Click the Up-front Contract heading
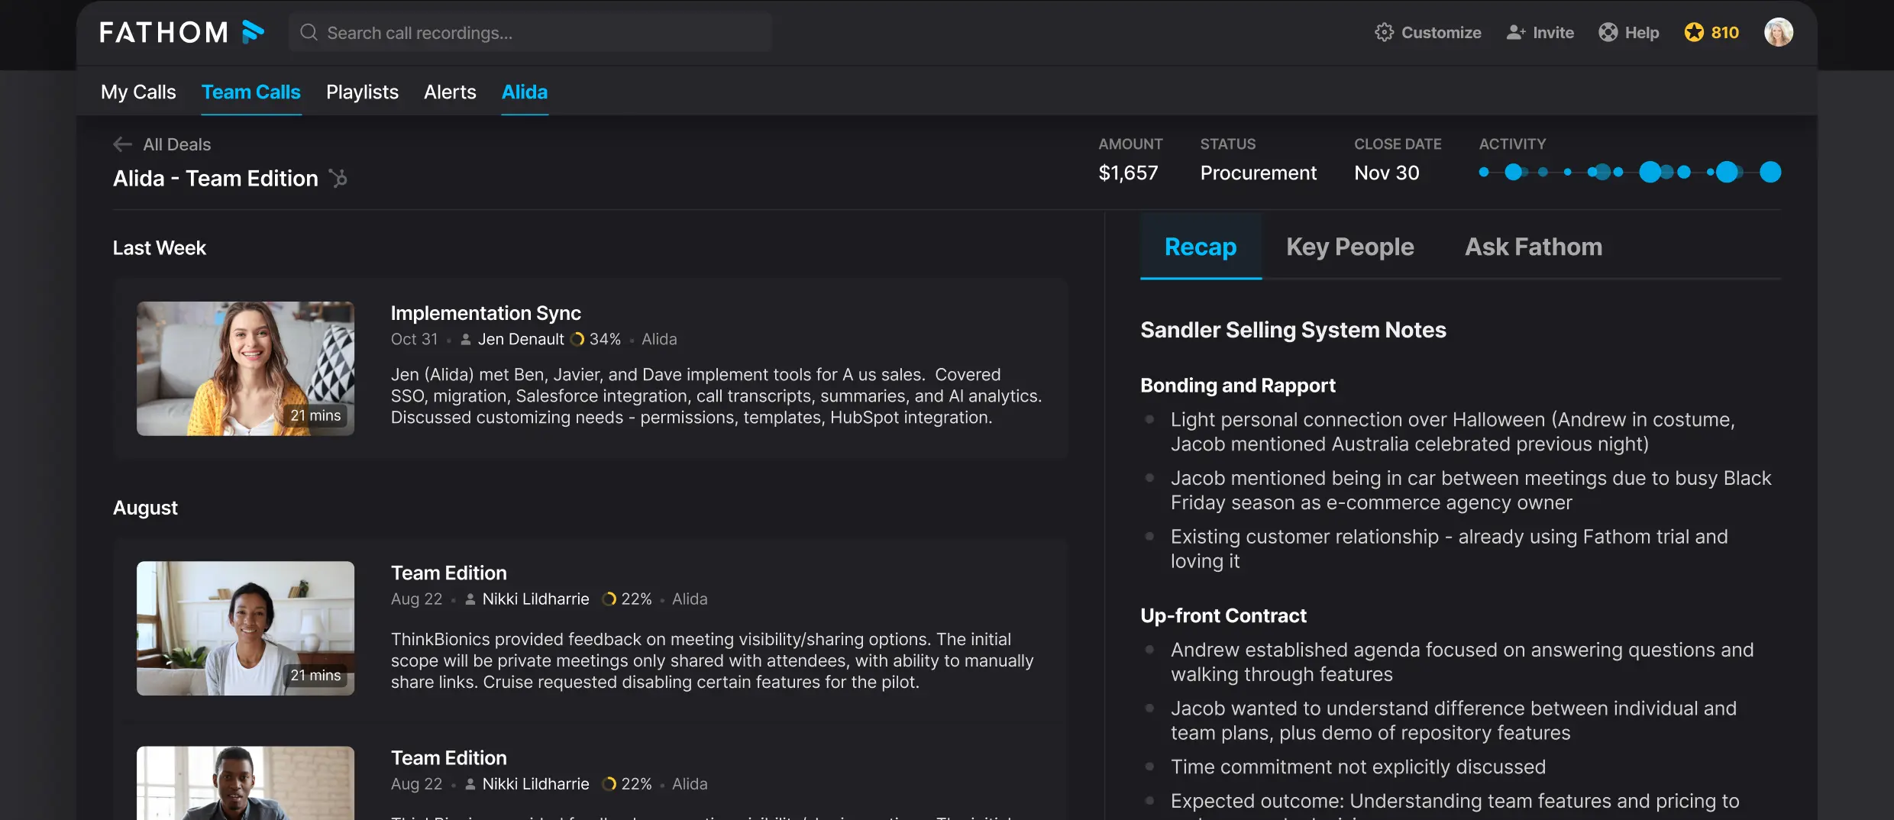The image size is (1894, 820). pyautogui.click(x=1223, y=615)
